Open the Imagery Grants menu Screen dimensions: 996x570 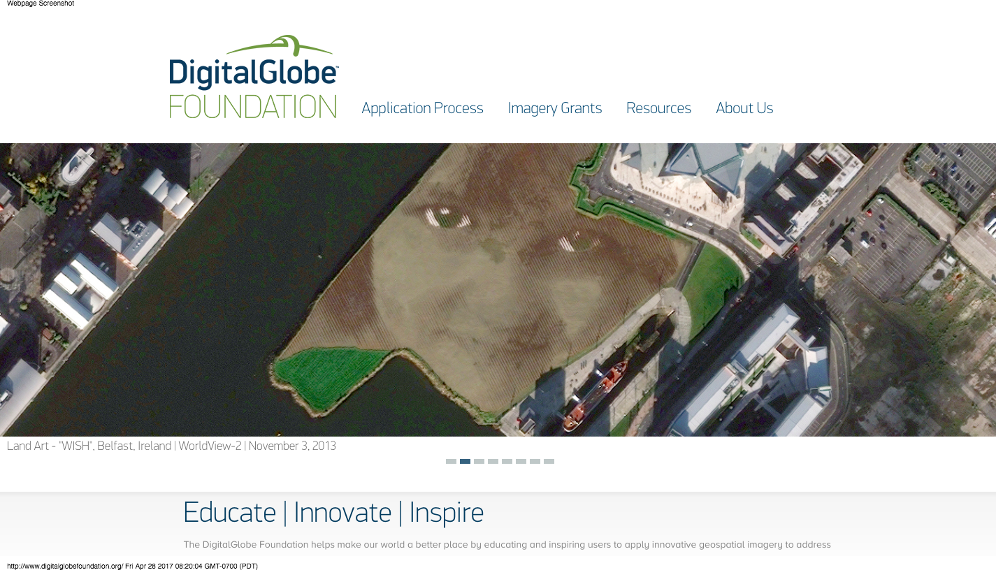[555, 108]
